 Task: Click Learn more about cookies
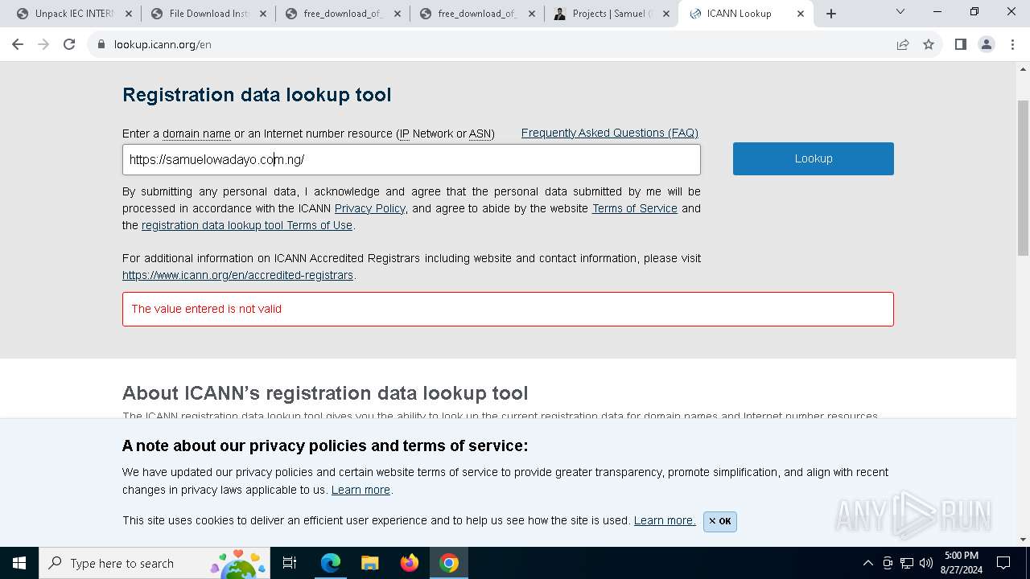click(x=665, y=520)
